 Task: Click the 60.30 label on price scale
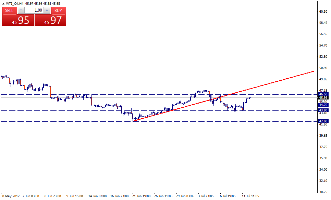323,12
